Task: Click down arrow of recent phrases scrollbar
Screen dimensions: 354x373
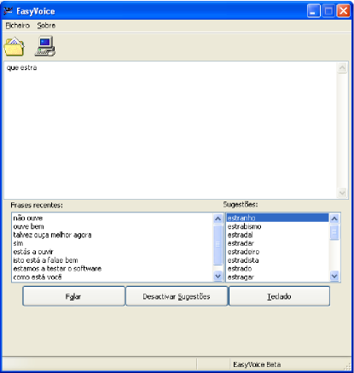Action: [x=218, y=276]
